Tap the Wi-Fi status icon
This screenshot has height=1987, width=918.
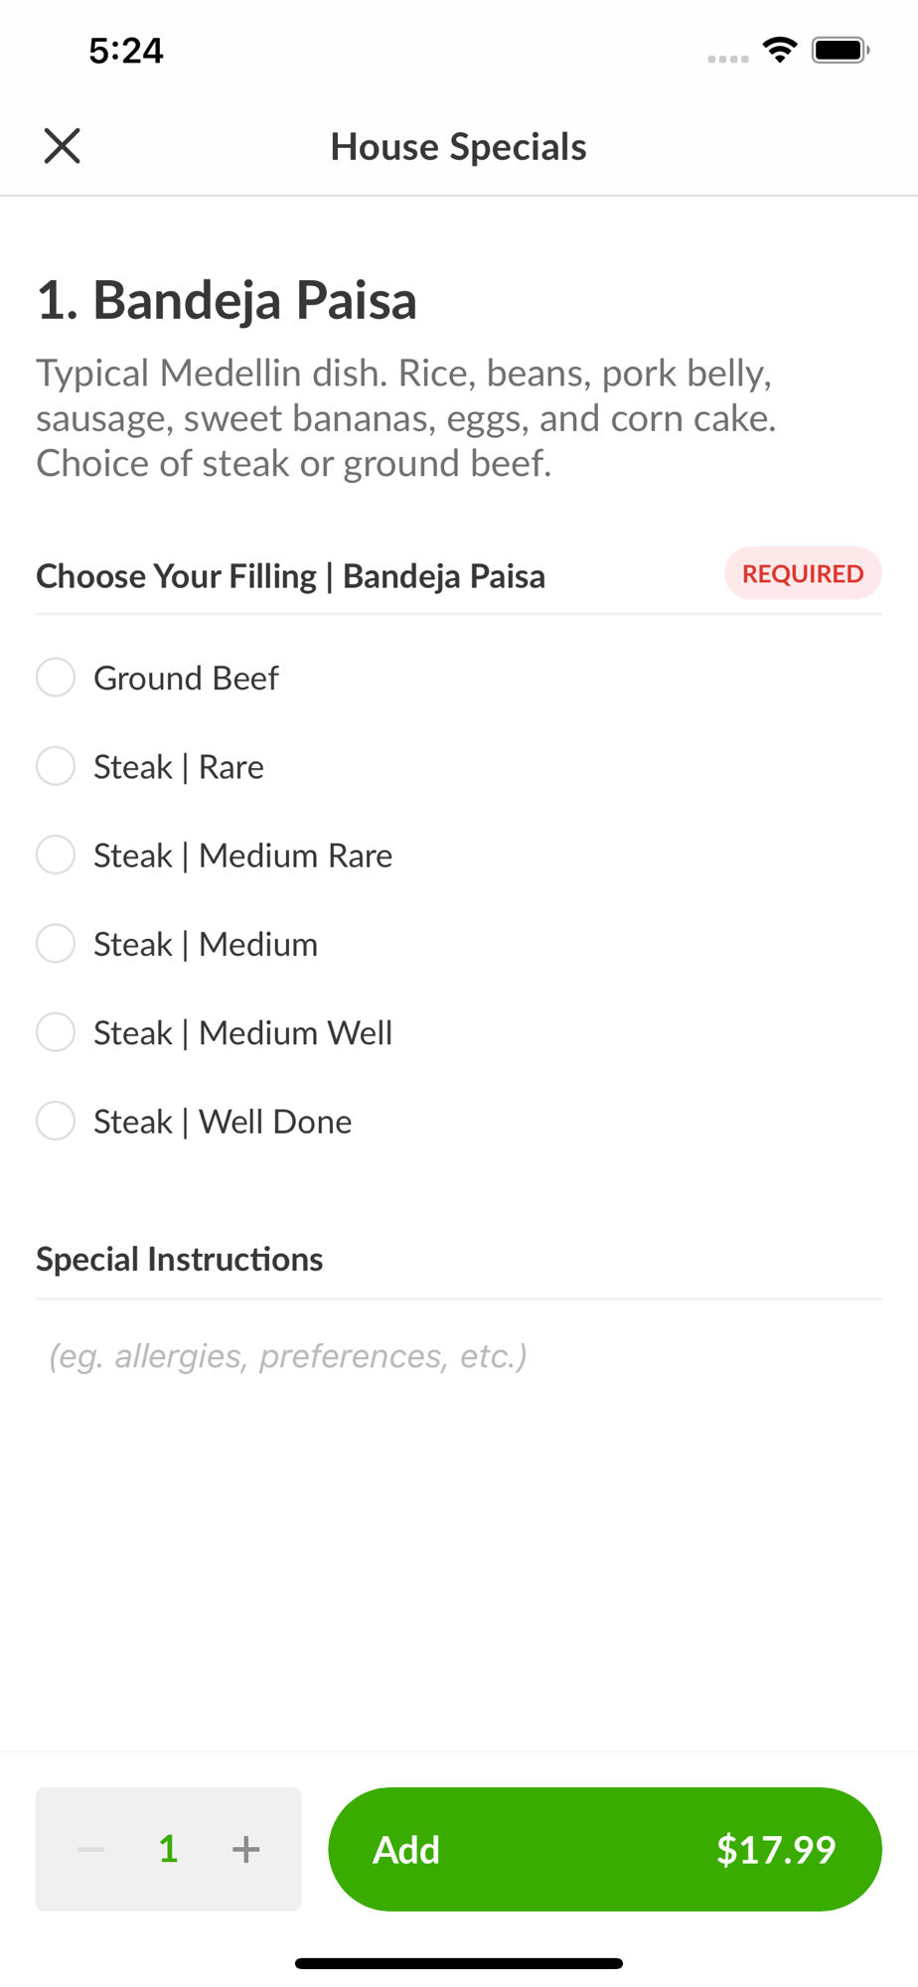(780, 50)
